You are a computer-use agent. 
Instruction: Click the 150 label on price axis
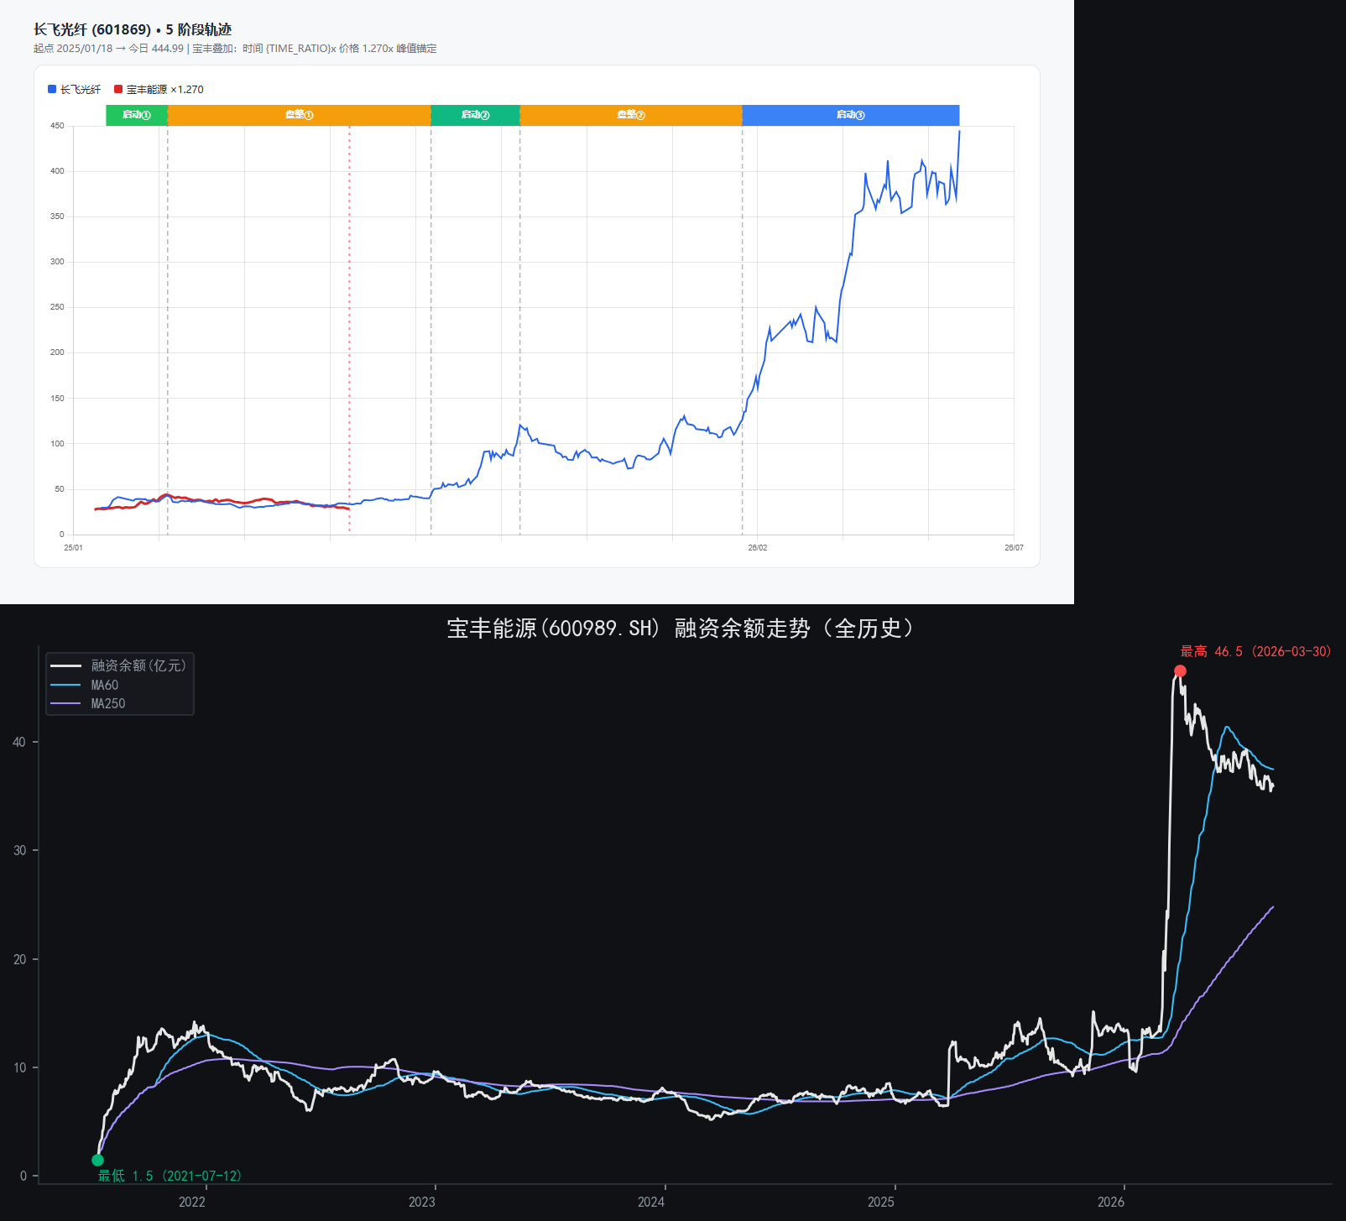pos(57,399)
